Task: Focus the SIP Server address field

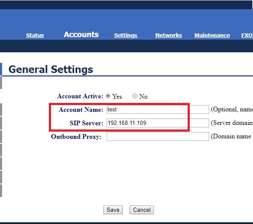Action: (158, 123)
